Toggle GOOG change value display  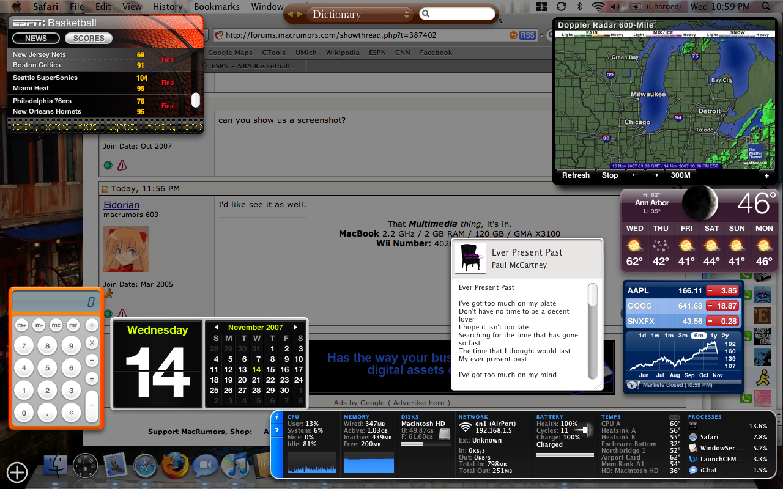722,306
